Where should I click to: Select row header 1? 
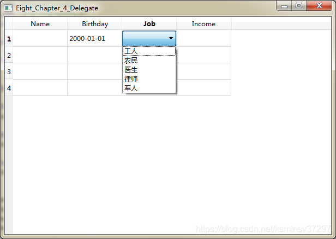click(9, 39)
